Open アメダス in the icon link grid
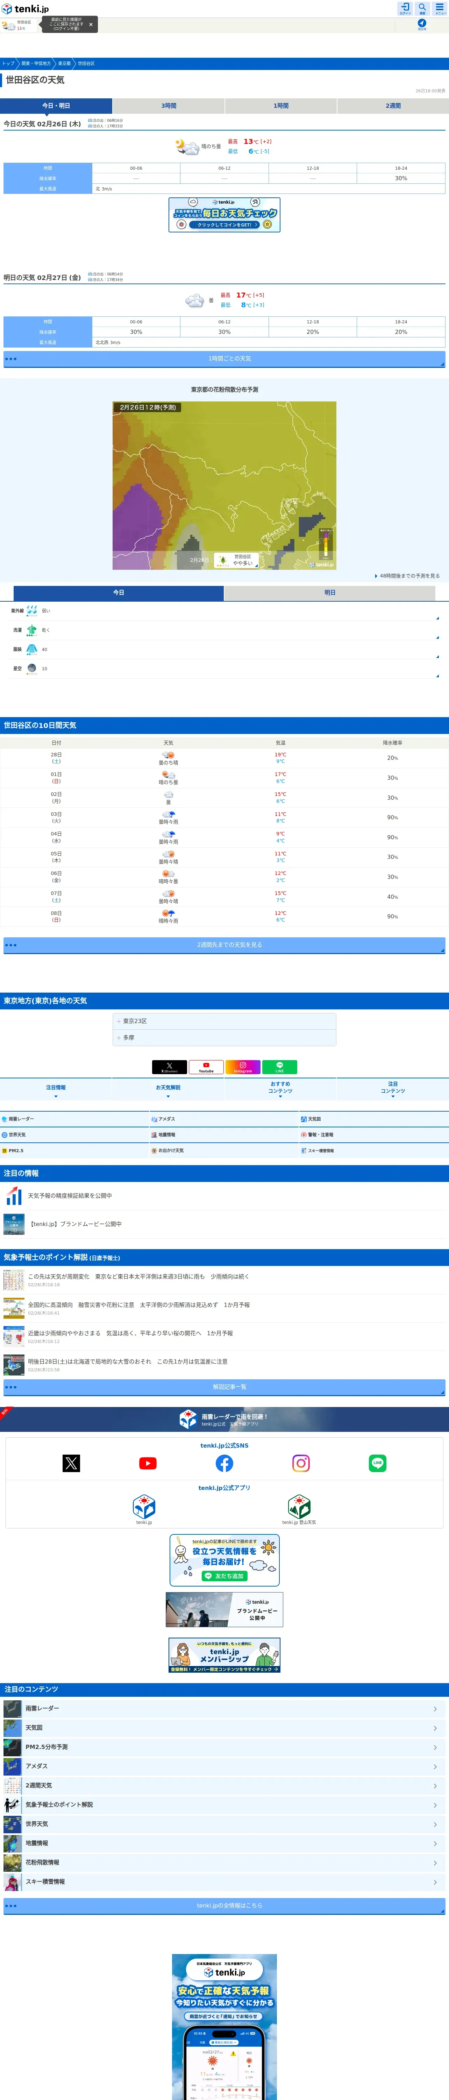The image size is (449, 2100). [224, 1119]
